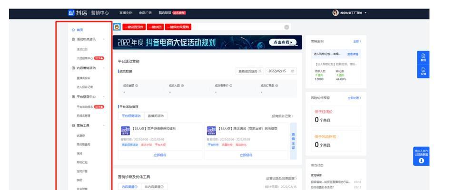Image resolution: width=453 pixels, height=190 pixels.
Task: Click the 活动热点资讯 section icon
Action: [73, 39]
